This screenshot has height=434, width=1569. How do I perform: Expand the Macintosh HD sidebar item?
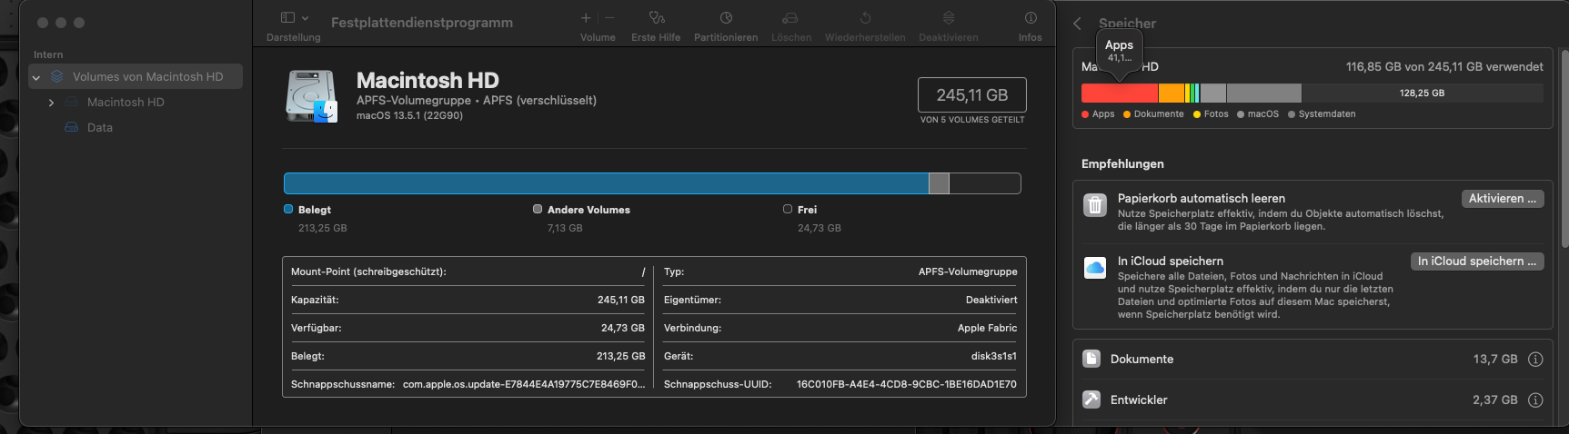click(51, 103)
